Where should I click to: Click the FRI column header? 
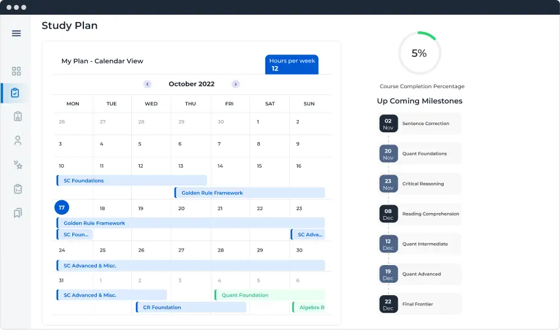coord(229,104)
